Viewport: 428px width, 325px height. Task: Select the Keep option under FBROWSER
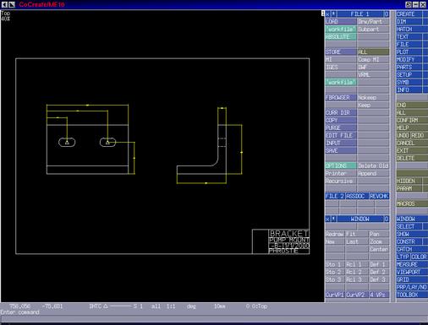(x=373, y=106)
